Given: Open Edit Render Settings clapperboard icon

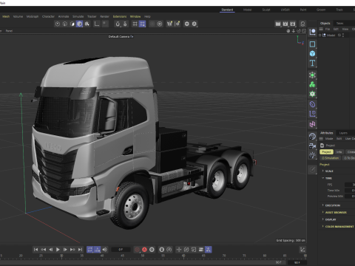Looking at the screenshot, I should [x=293, y=24].
